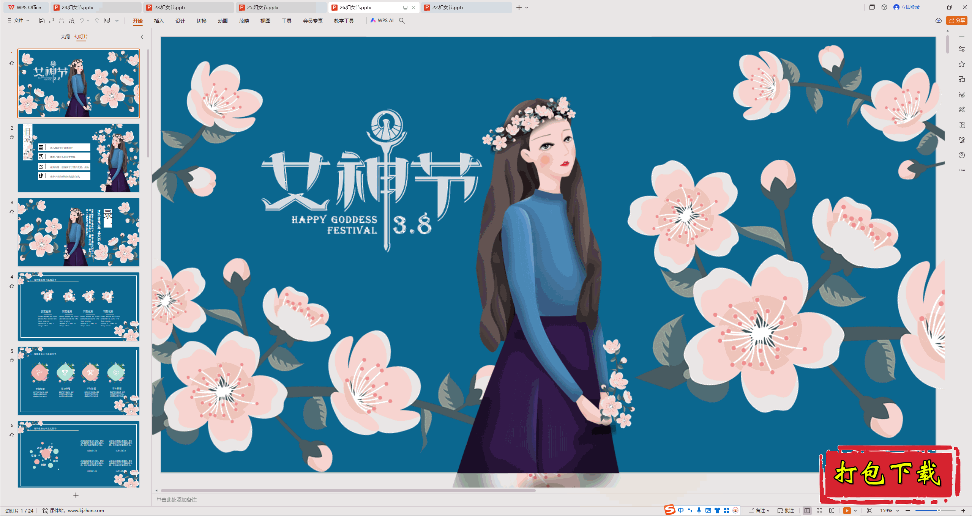The width and height of the screenshot is (972, 516).
Task: Collapse the right sidebar with the dash icon
Action: tap(962, 37)
